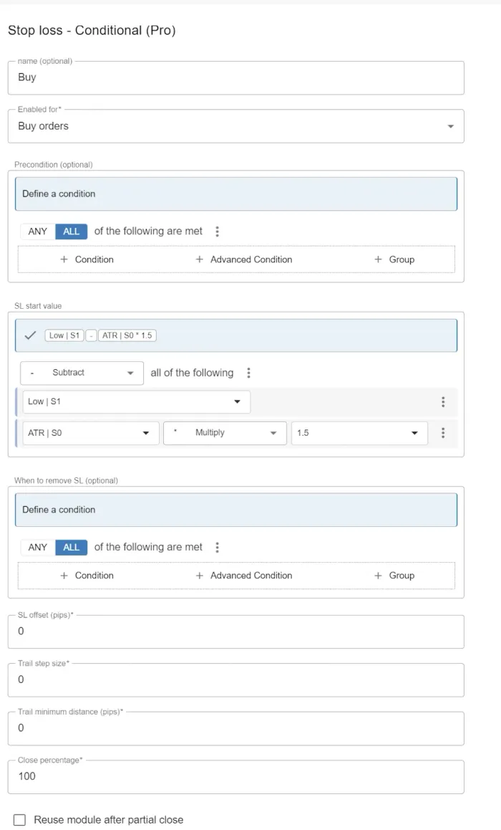Open the Subtract operator dropdown

click(81, 373)
